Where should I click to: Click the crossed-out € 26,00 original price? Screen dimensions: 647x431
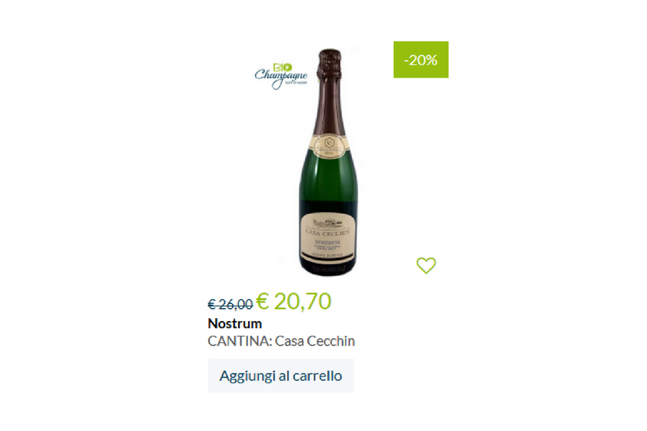pyautogui.click(x=230, y=305)
